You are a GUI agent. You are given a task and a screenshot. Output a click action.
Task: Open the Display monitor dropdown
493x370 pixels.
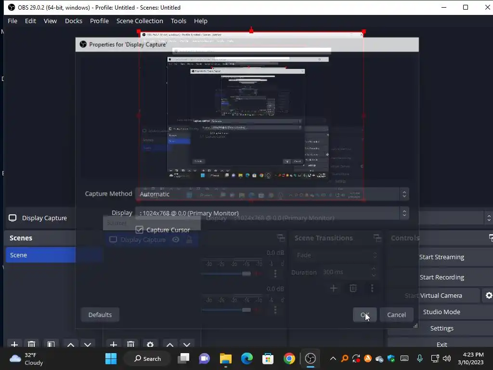tap(272, 213)
